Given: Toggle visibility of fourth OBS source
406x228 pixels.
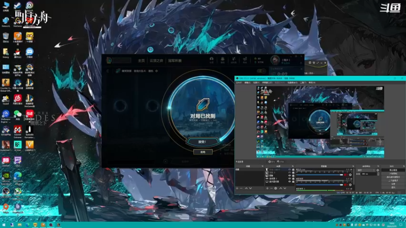Looking at the screenshot, I should (x=289, y=179).
